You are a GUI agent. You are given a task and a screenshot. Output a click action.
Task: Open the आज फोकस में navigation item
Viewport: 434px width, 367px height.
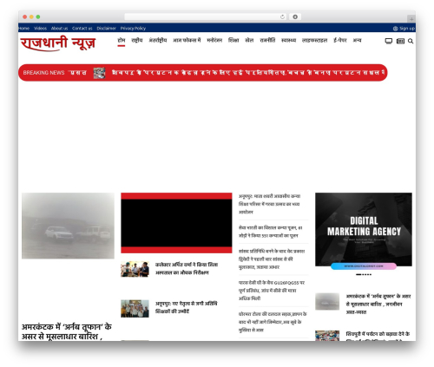coord(187,41)
